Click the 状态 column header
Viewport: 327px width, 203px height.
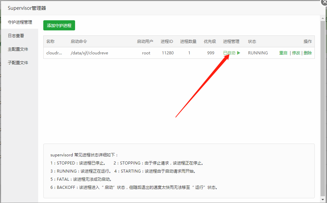click(252, 42)
